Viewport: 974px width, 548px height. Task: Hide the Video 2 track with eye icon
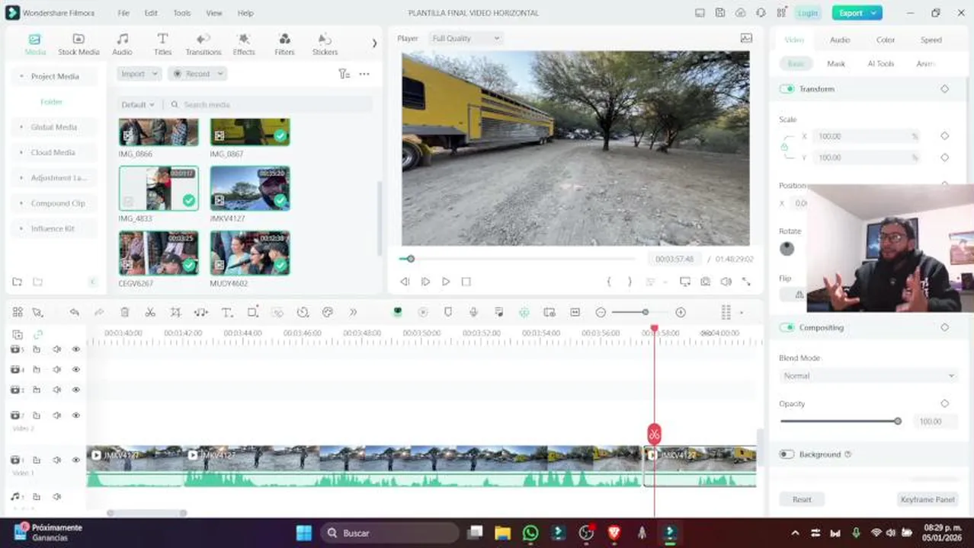tap(76, 416)
